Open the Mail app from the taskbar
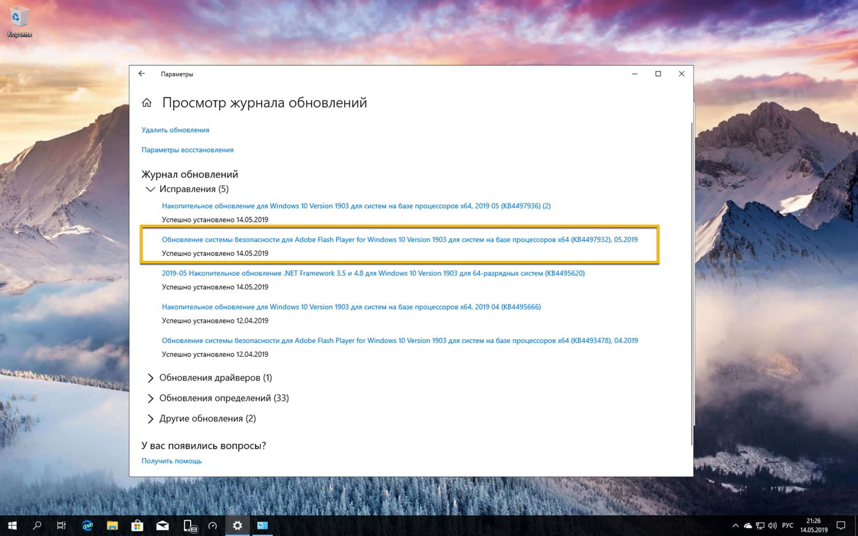This screenshot has height=536, width=858. tap(162, 525)
